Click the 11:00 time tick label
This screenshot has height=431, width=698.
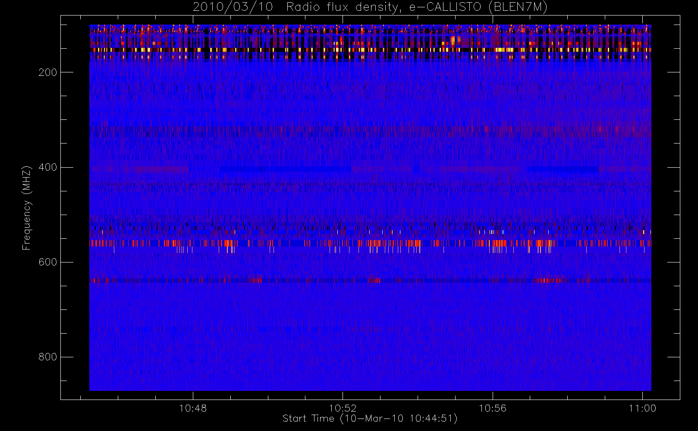(642, 408)
